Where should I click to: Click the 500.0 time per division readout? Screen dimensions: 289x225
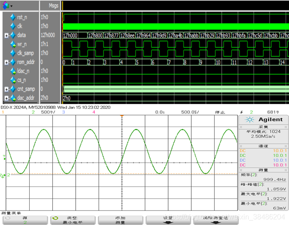pyautogui.click(x=190, y=112)
